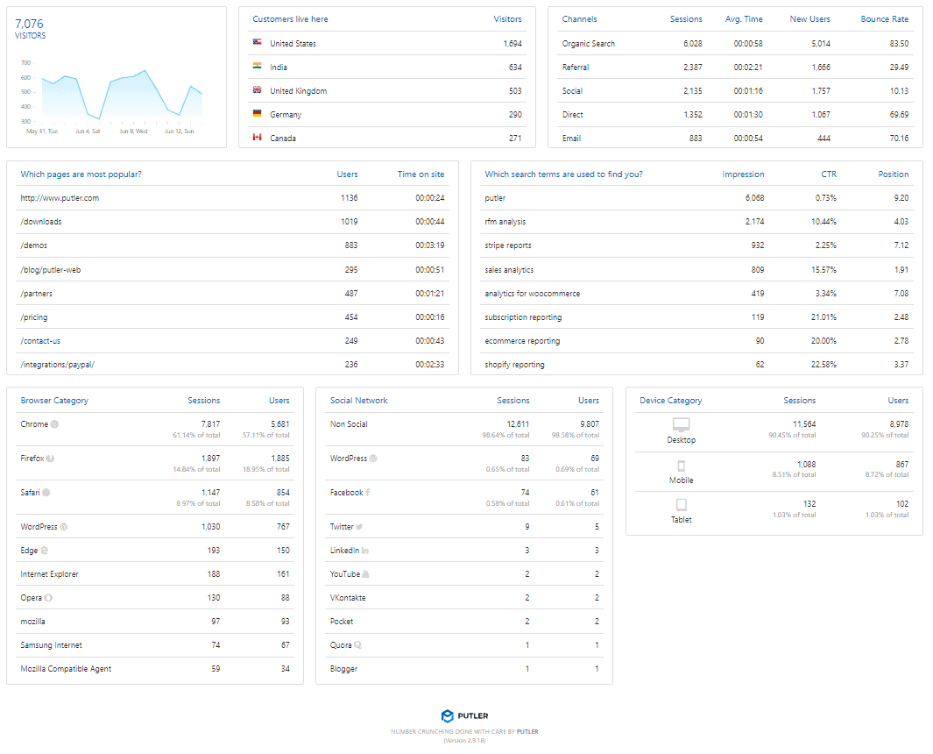Select the Pocket row
933x754 pixels.
click(x=464, y=622)
